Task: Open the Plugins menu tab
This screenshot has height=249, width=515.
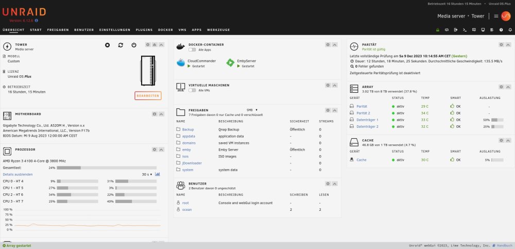Action: pos(144,30)
